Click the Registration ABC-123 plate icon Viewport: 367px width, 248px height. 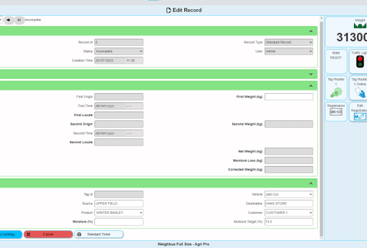click(336, 112)
